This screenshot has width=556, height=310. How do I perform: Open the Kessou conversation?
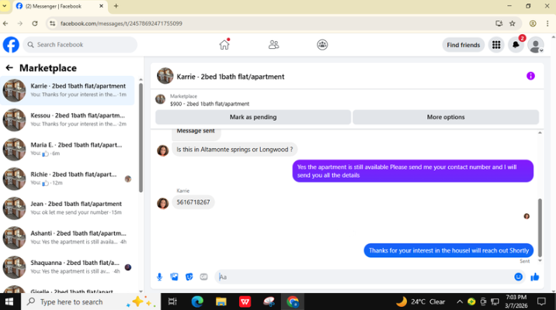pos(68,119)
